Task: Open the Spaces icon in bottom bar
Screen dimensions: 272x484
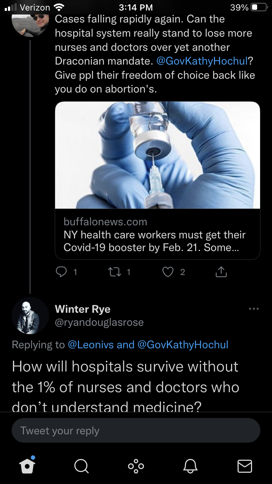Action: point(136,467)
